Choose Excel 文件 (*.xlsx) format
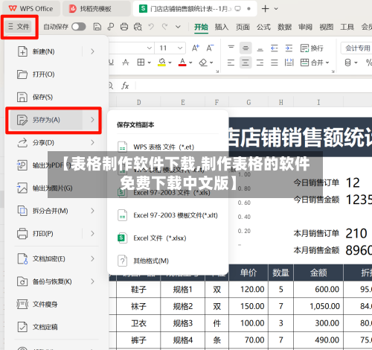 160,238
